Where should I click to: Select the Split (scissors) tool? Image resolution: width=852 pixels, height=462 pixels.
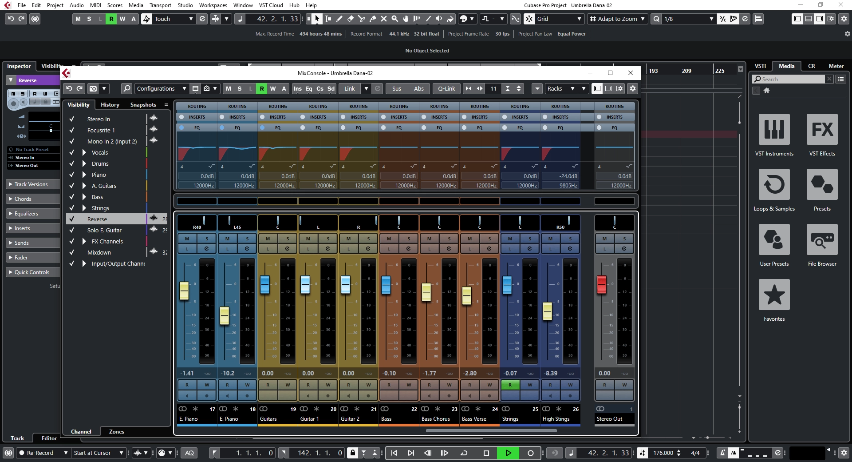coord(362,19)
